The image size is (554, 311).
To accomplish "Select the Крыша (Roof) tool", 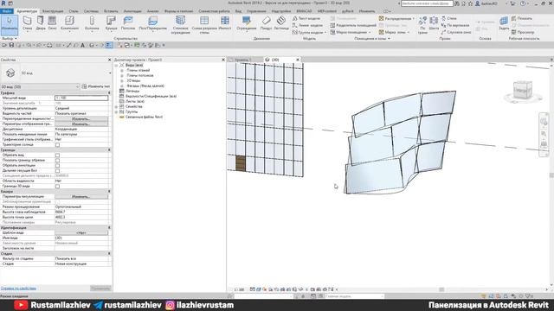I will point(112,23).
